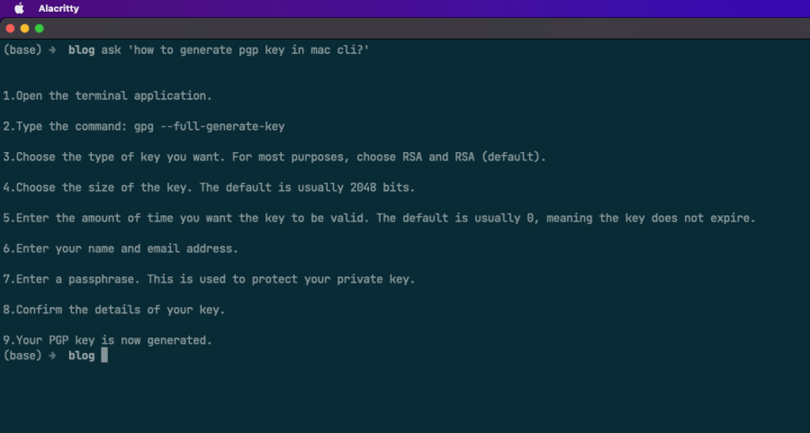Close the terminal window with red button
This screenshot has width=810, height=433.
(x=10, y=29)
